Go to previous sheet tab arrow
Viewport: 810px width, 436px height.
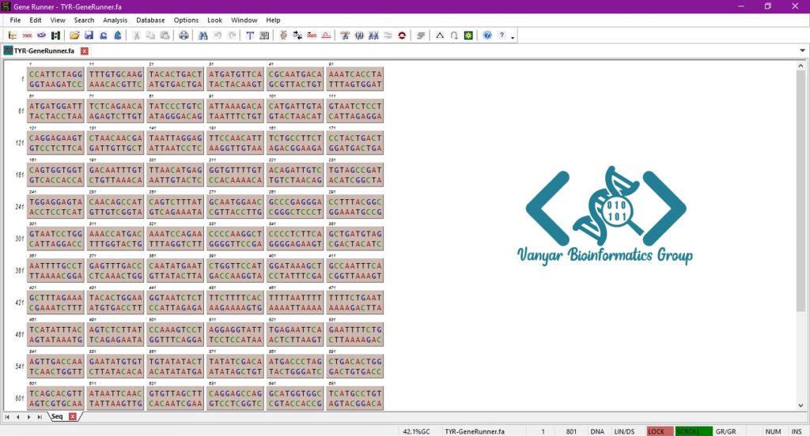(x=18, y=417)
